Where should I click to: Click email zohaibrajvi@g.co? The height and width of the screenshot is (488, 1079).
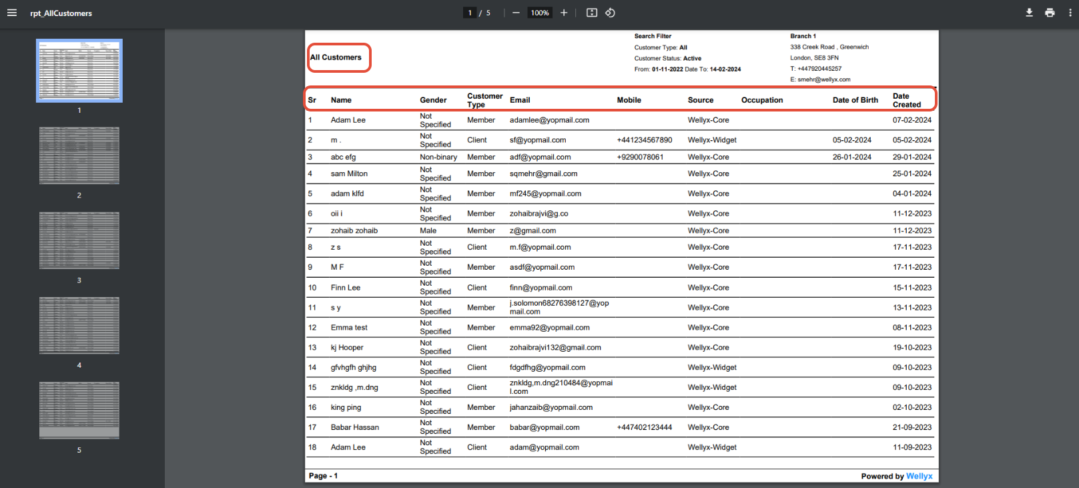tap(539, 214)
